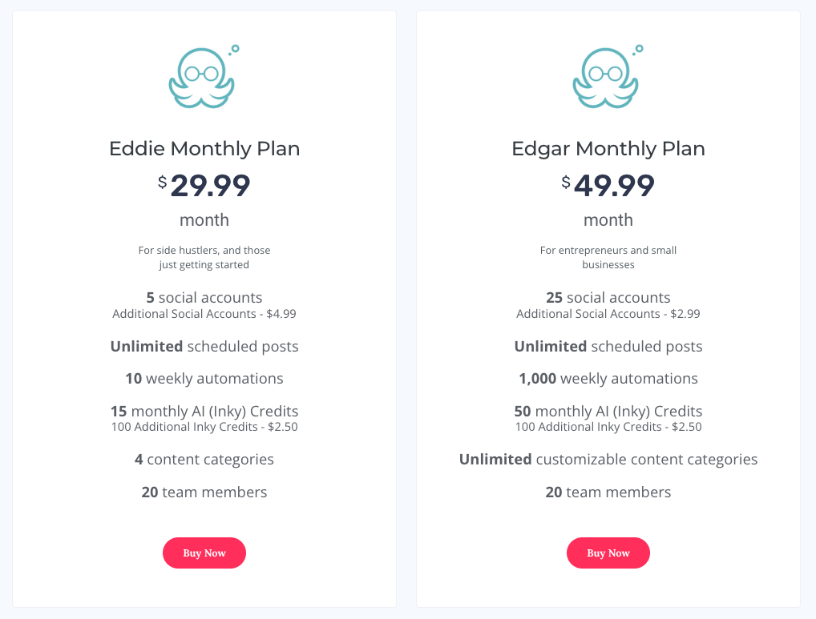This screenshot has height=619, width=816.
Task: Click the $49.99 price text
Action: click(608, 186)
